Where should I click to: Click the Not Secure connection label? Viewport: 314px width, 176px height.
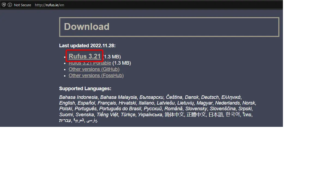click(x=22, y=5)
